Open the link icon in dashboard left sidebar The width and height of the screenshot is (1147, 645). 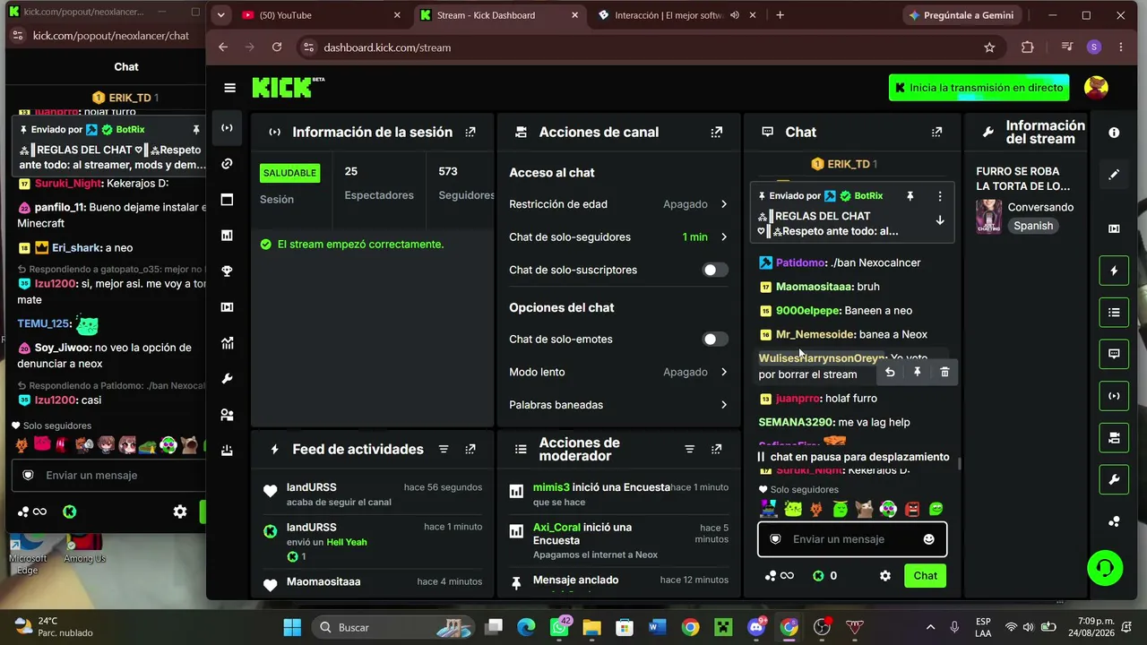coord(227,164)
